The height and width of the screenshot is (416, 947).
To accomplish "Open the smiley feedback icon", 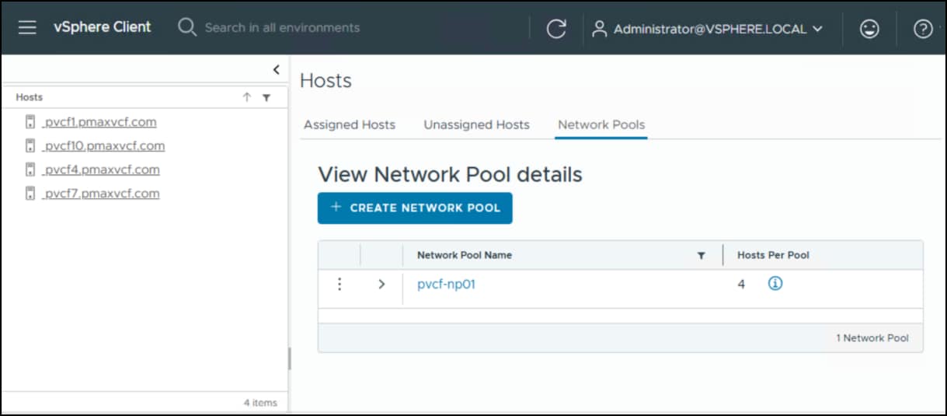I will (869, 29).
